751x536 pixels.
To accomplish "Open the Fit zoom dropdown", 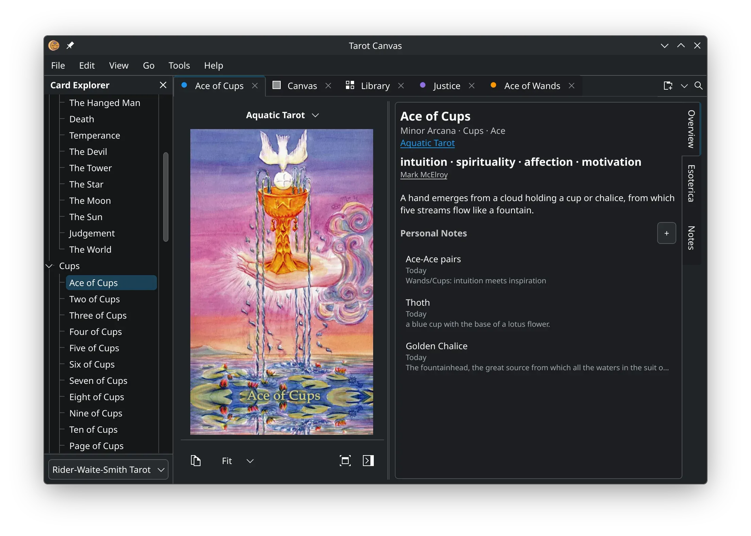I will [238, 461].
